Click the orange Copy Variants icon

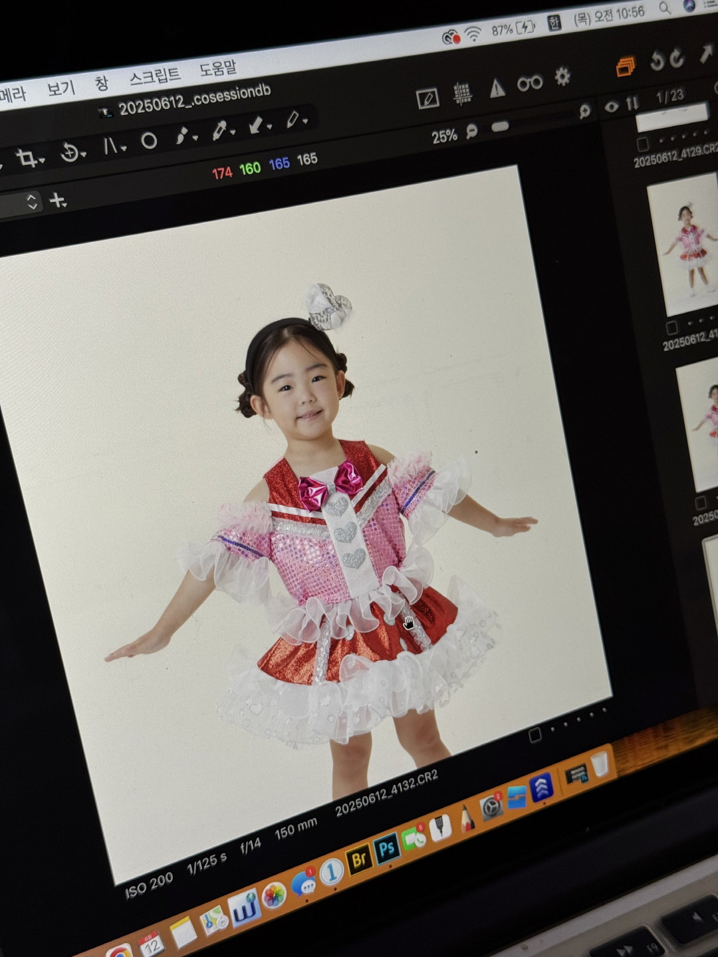click(625, 66)
